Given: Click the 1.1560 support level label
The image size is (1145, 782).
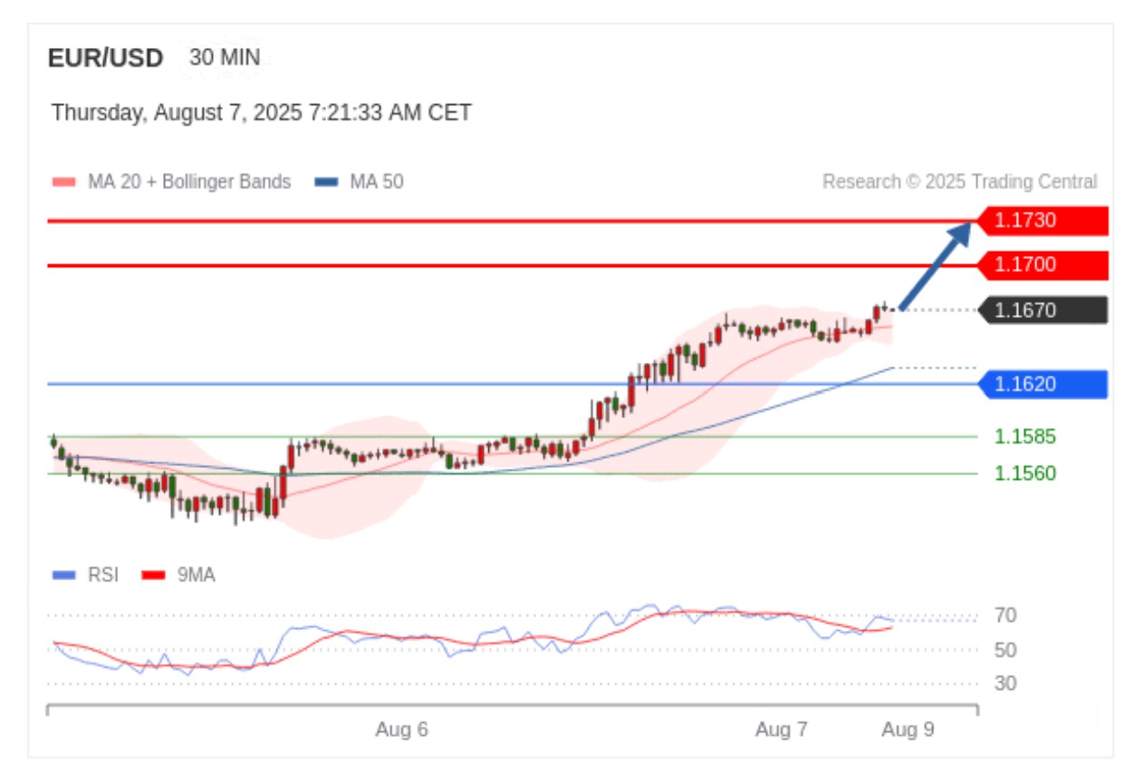Looking at the screenshot, I should (x=1025, y=473).
